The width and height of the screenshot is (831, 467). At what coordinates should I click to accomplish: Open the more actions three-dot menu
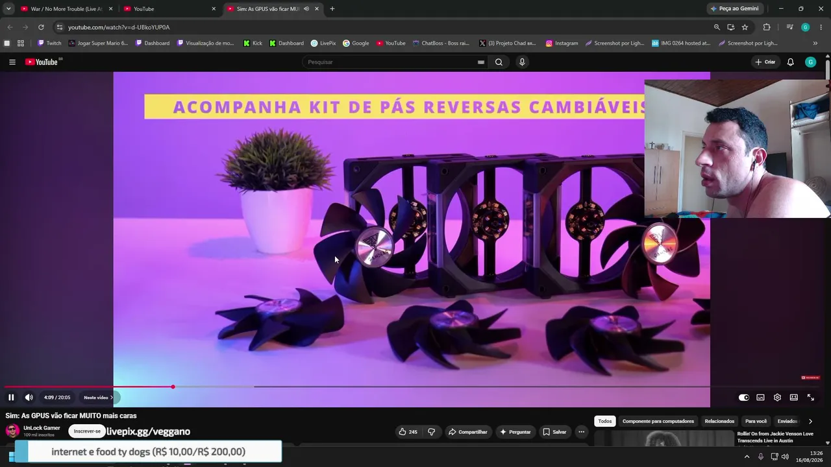pos(582,432)
